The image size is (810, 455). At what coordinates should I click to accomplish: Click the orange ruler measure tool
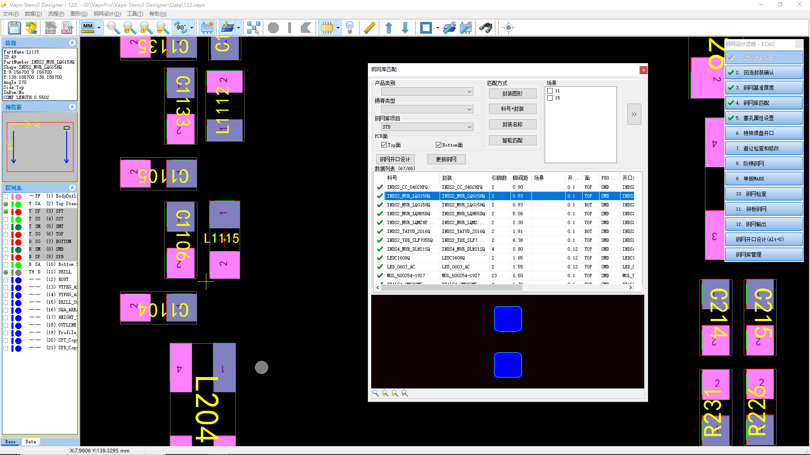(369, 28)
